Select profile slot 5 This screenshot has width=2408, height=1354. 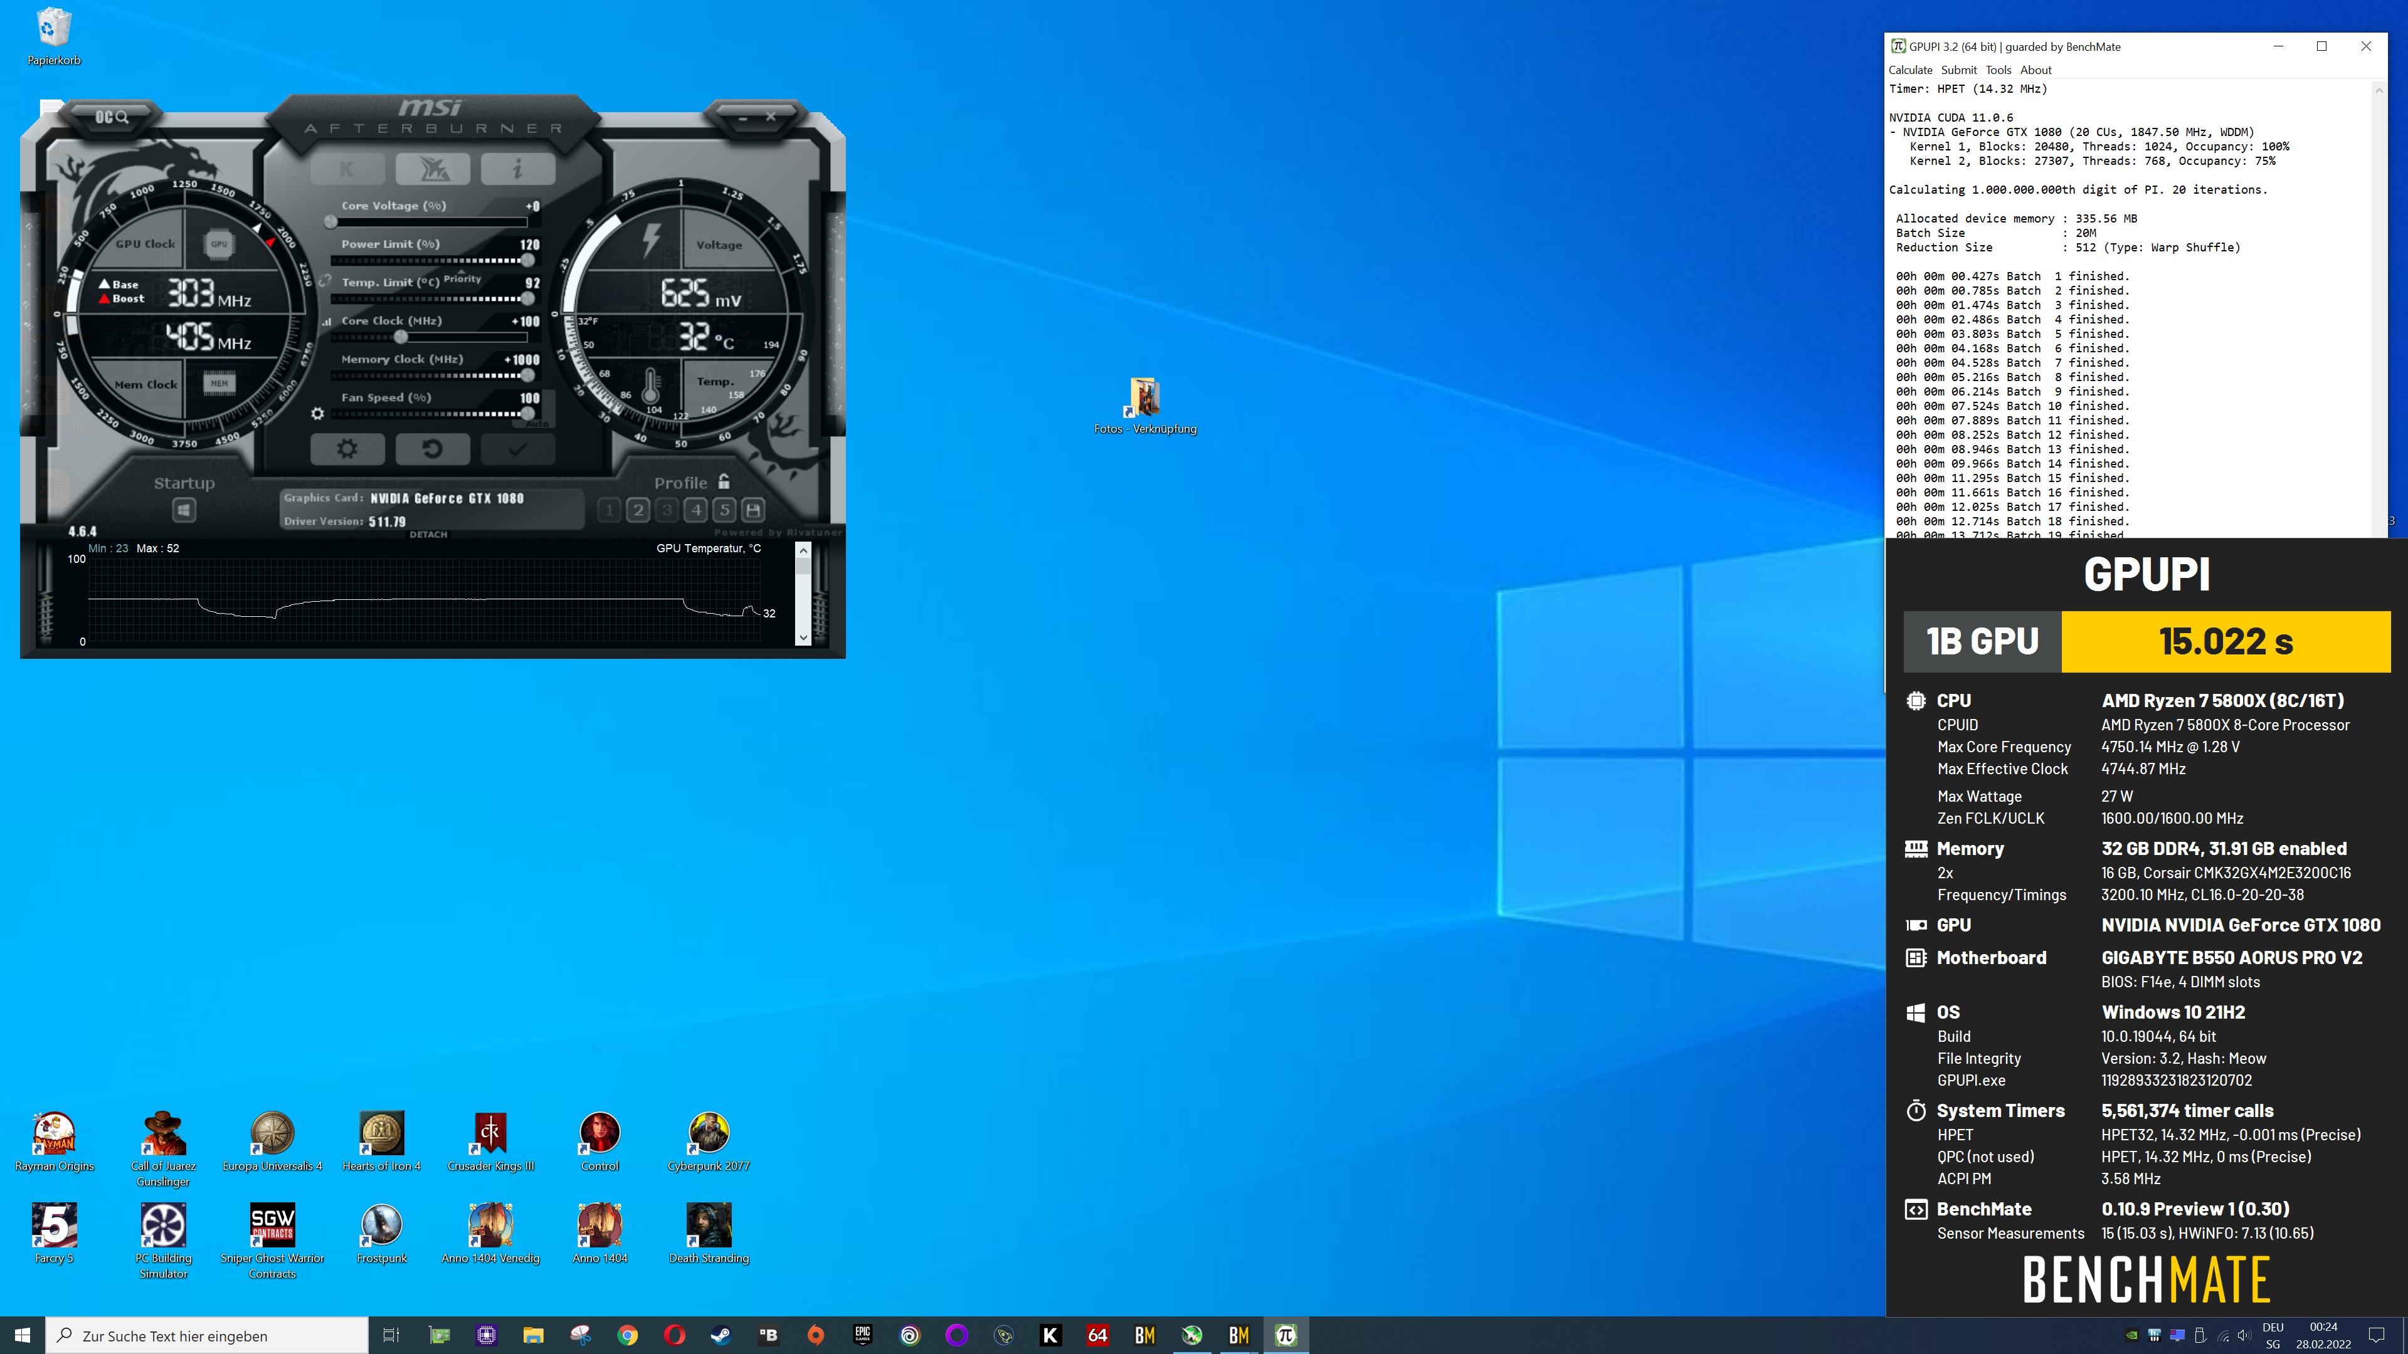724,510
